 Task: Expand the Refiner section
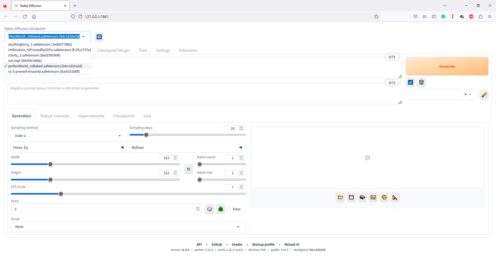pos(188,148)
